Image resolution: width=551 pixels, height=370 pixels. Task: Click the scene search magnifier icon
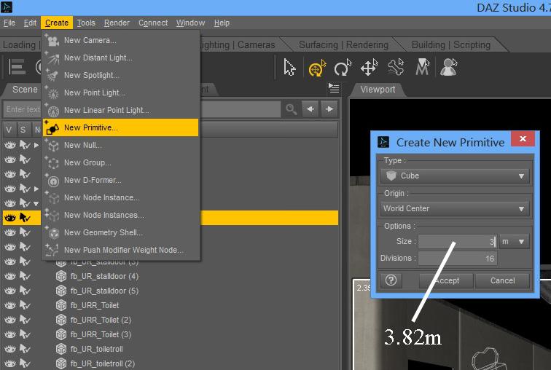(292, 109)
